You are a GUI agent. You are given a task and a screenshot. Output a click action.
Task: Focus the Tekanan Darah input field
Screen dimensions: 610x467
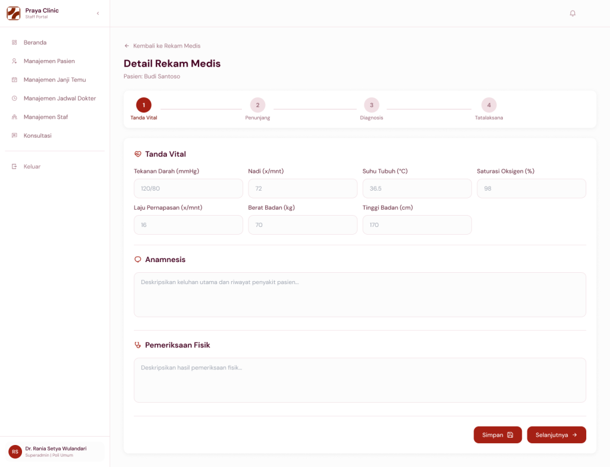click(x=188, y=188)
